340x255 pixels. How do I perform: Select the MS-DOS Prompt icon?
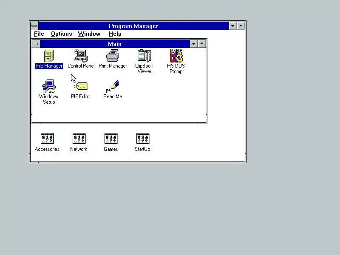coord(176,56)
